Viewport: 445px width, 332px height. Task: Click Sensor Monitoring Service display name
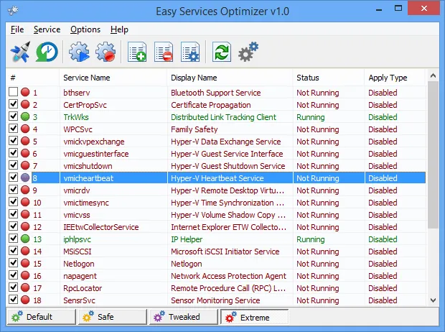(x=215, y=300)
